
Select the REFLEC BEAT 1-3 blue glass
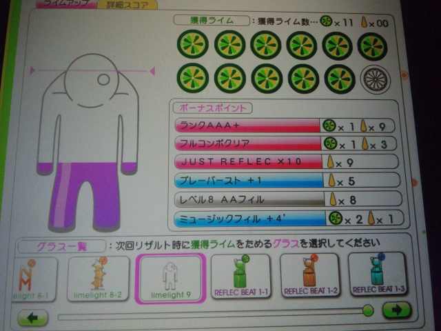tap(378, 274)
